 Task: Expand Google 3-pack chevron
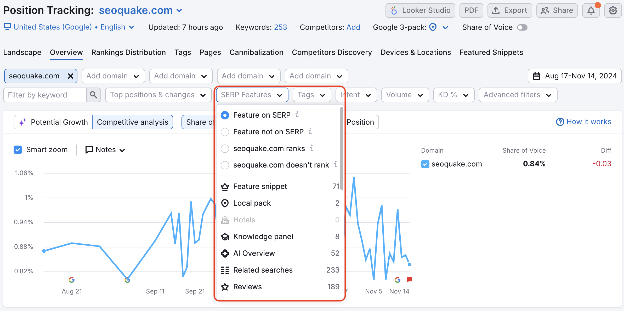pos(445,27)
